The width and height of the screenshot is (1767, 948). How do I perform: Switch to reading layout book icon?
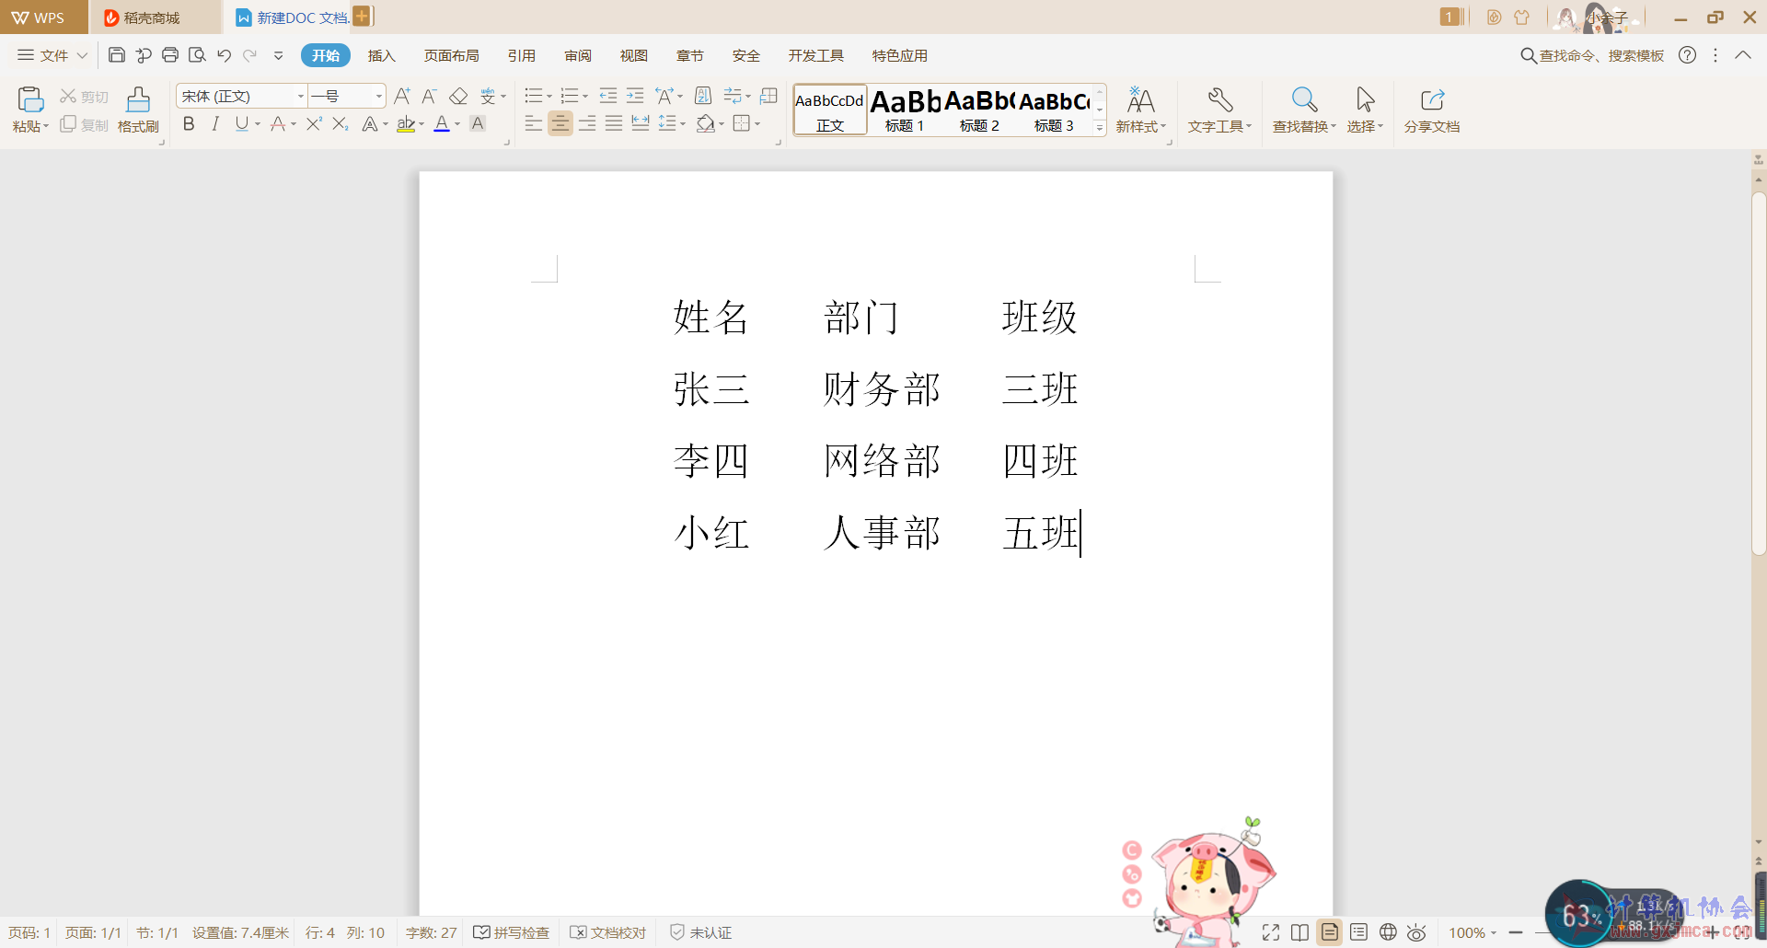[1299, 932]
